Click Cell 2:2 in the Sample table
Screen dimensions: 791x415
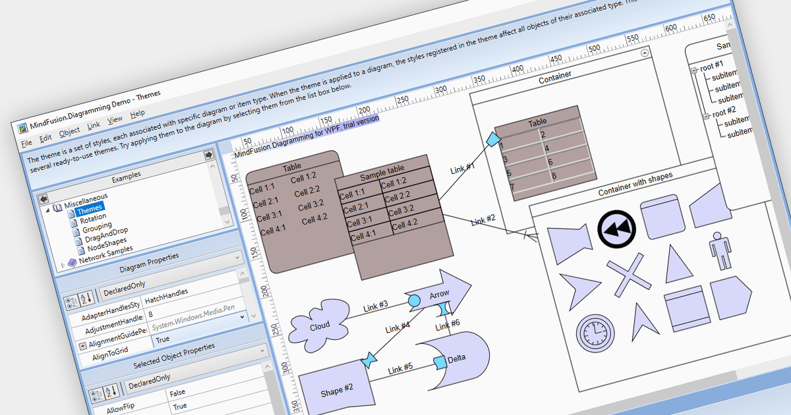[x=396, y=196]
